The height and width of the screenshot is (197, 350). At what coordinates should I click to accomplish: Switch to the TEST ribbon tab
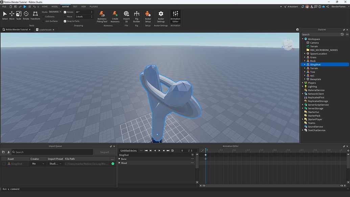(x=75, y=7)
